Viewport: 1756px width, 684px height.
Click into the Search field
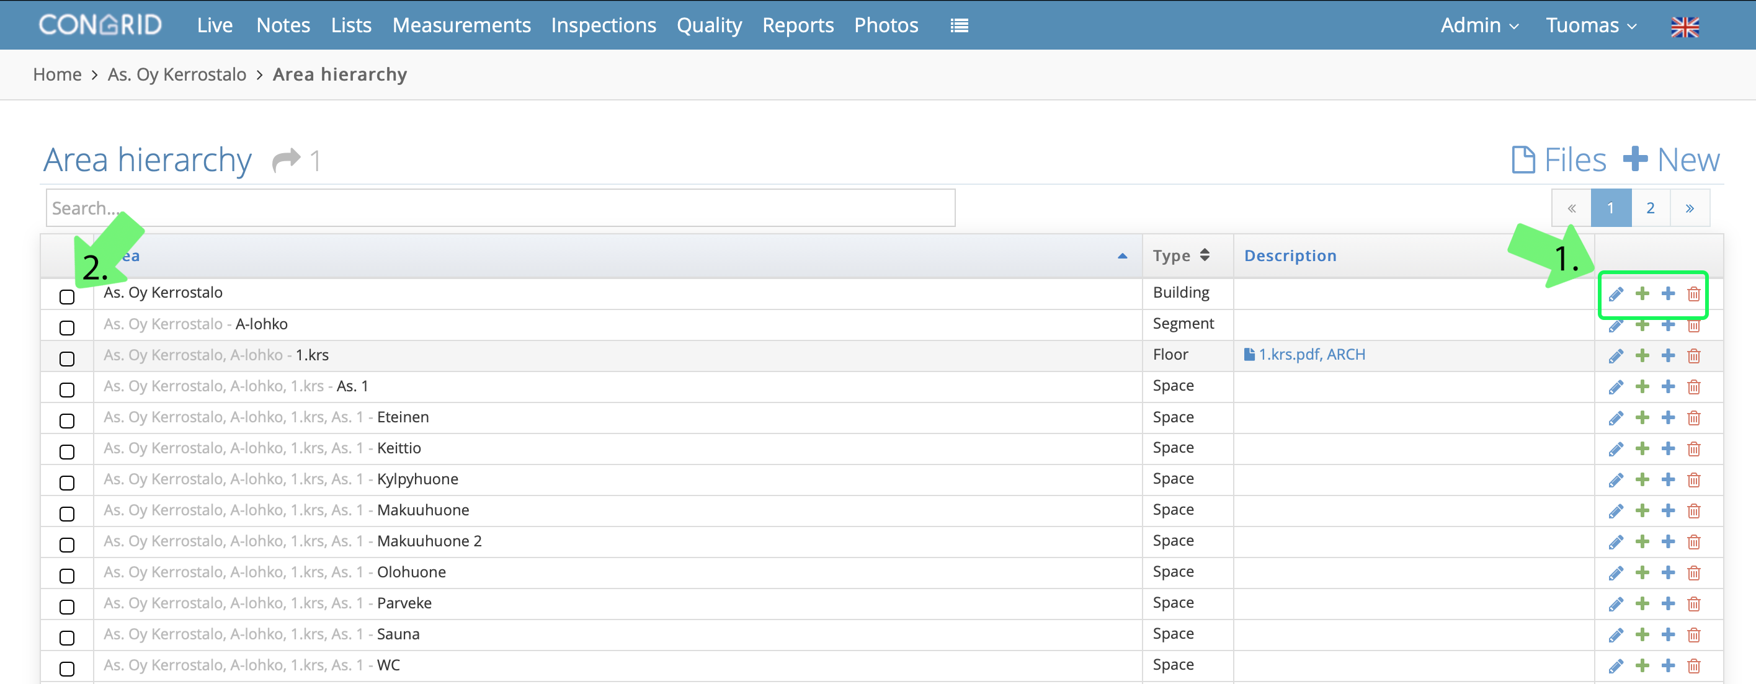coord(501,208)
